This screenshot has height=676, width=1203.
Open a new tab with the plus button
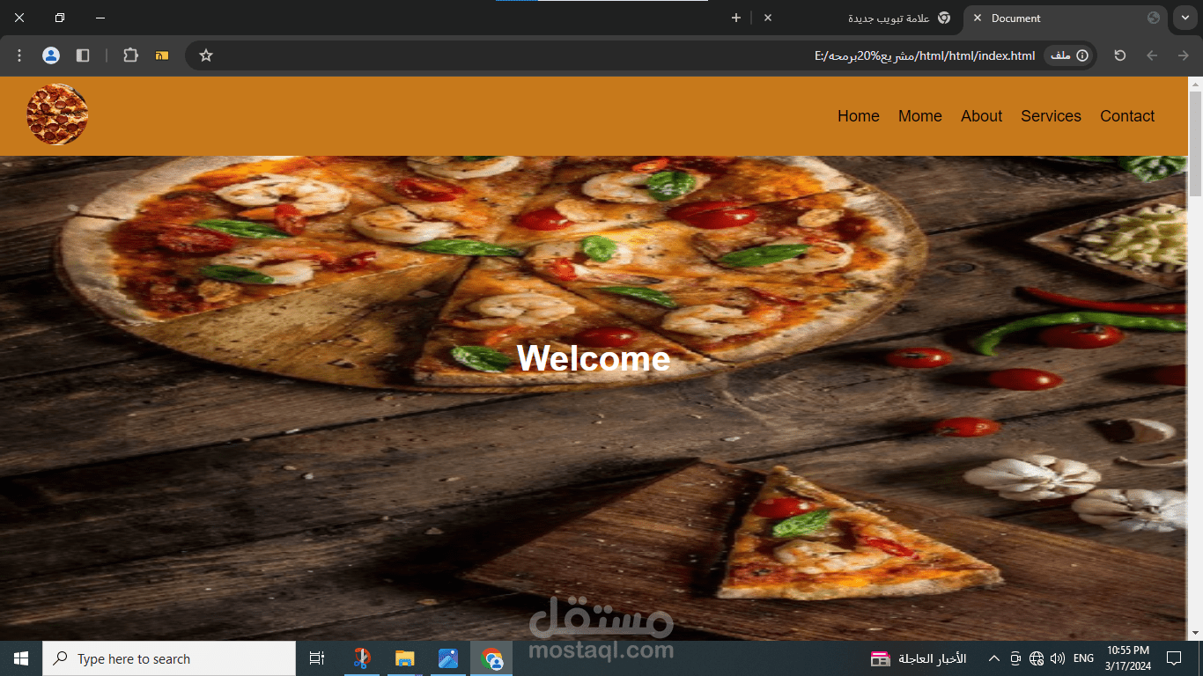click(x=736, y=18)
